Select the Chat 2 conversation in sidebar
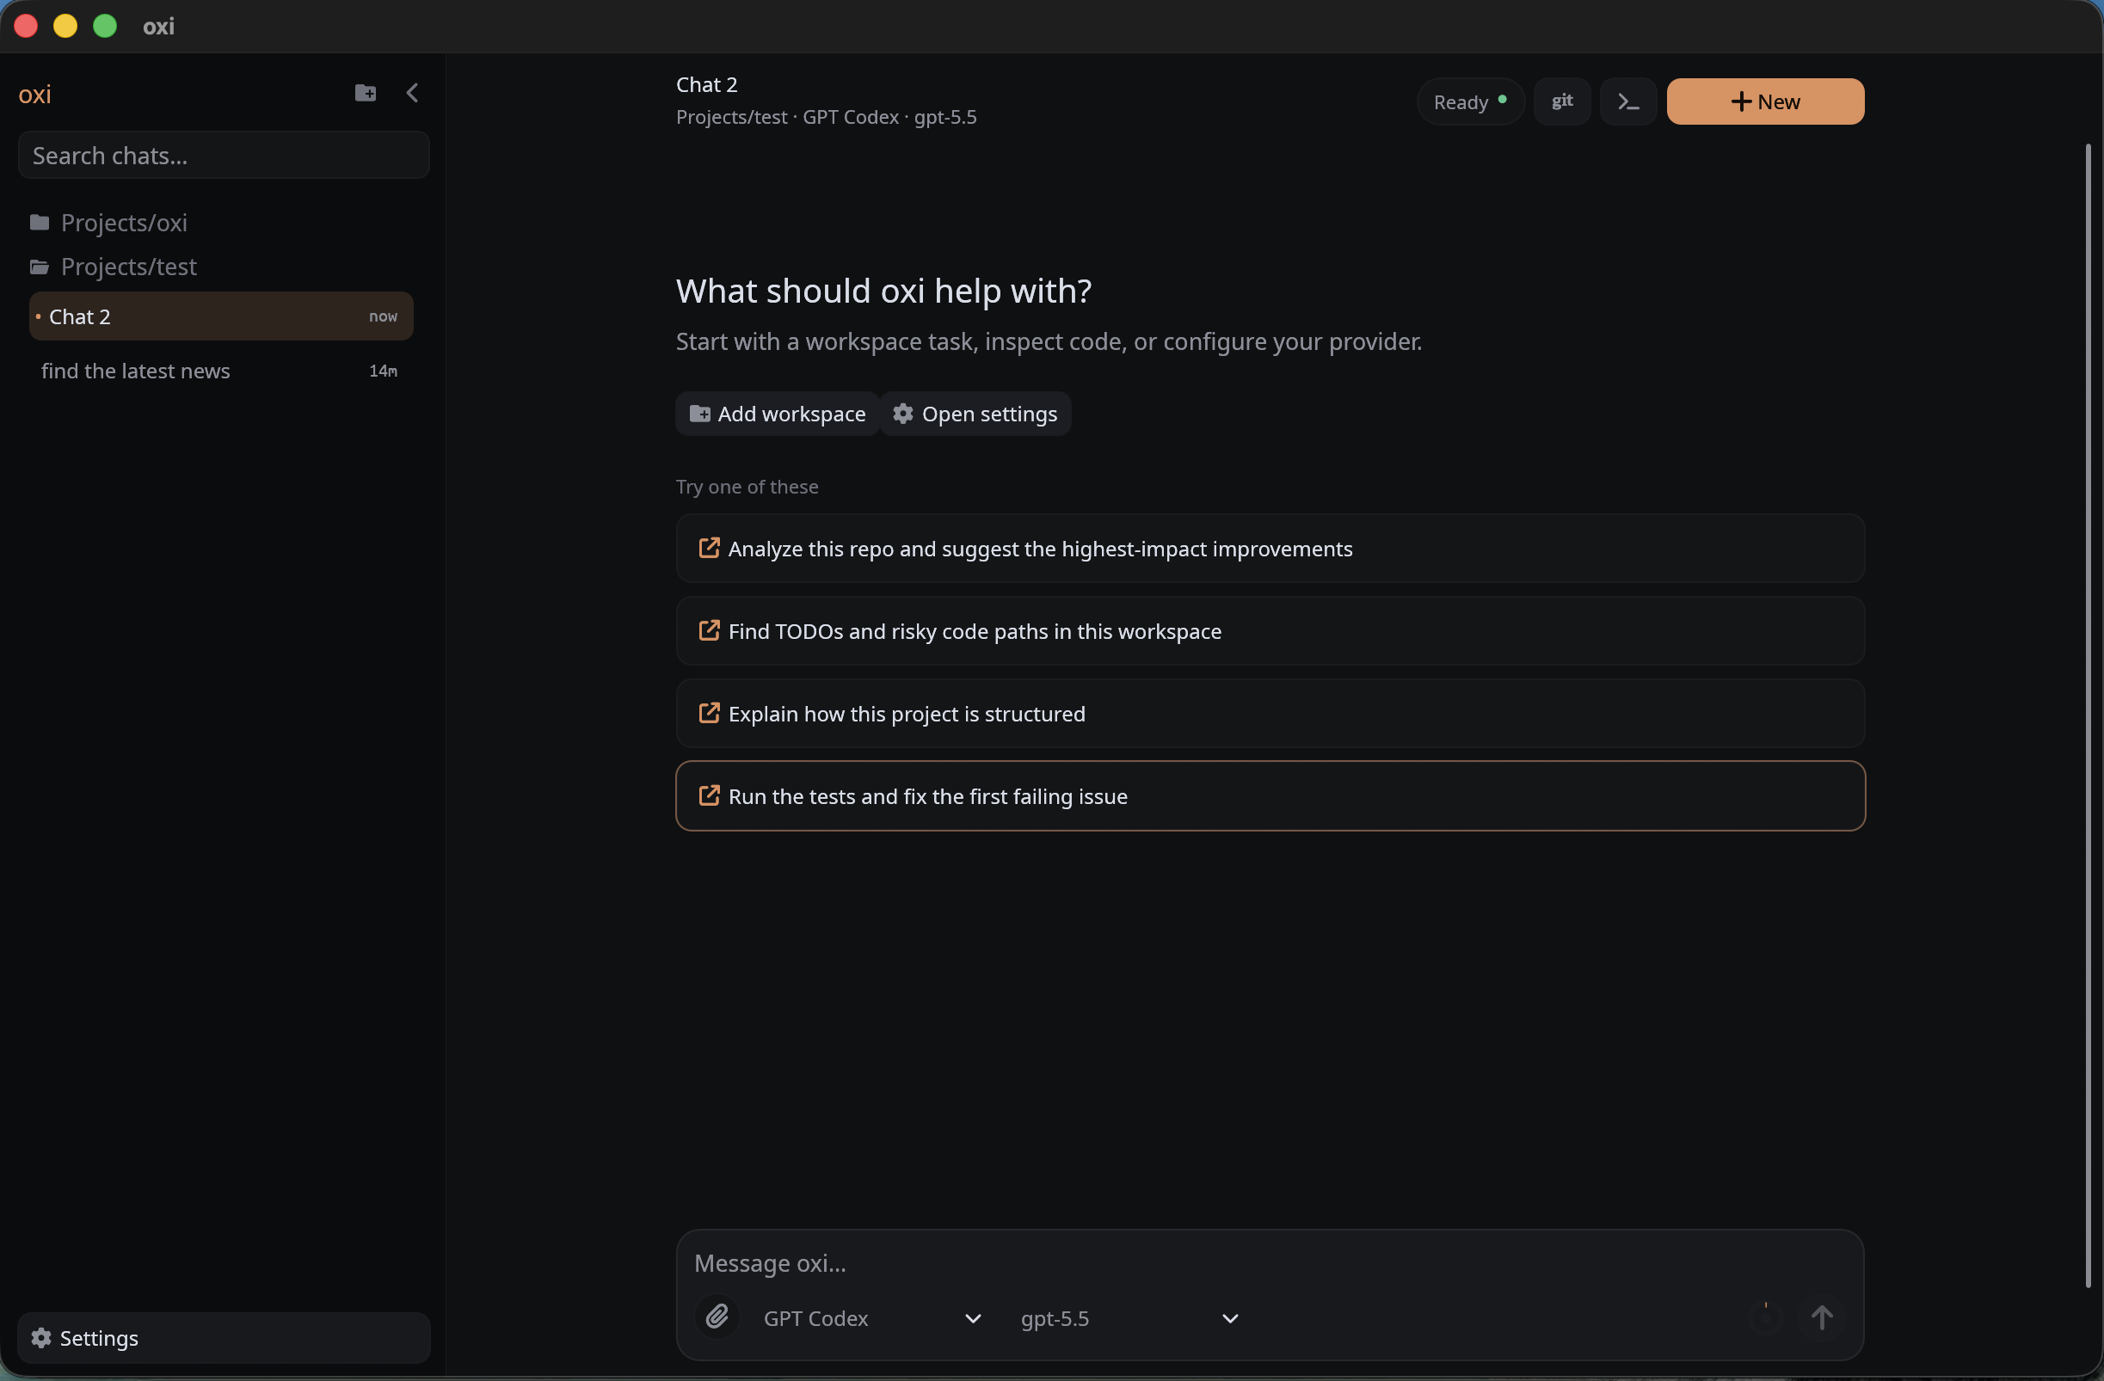 tap(221, 316)
